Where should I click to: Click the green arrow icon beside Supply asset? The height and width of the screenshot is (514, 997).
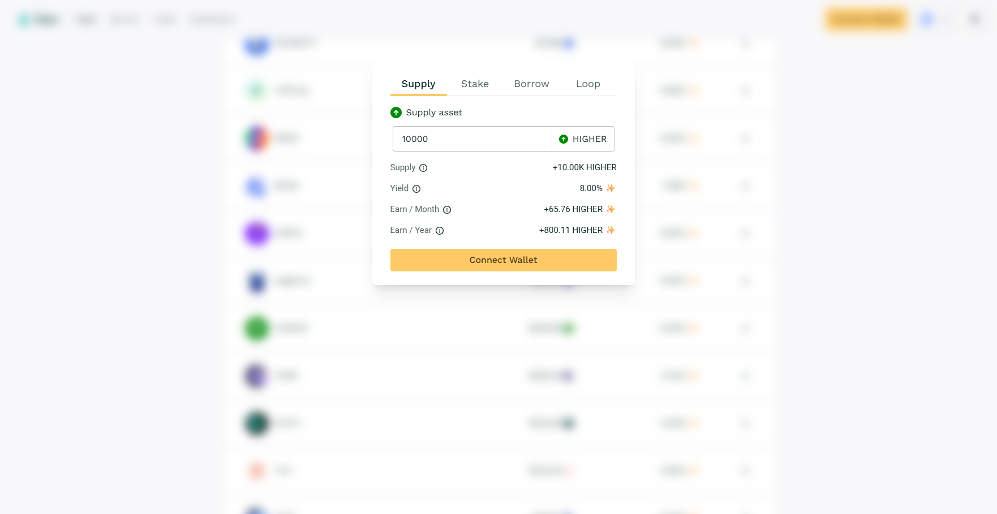coord(396,113)
